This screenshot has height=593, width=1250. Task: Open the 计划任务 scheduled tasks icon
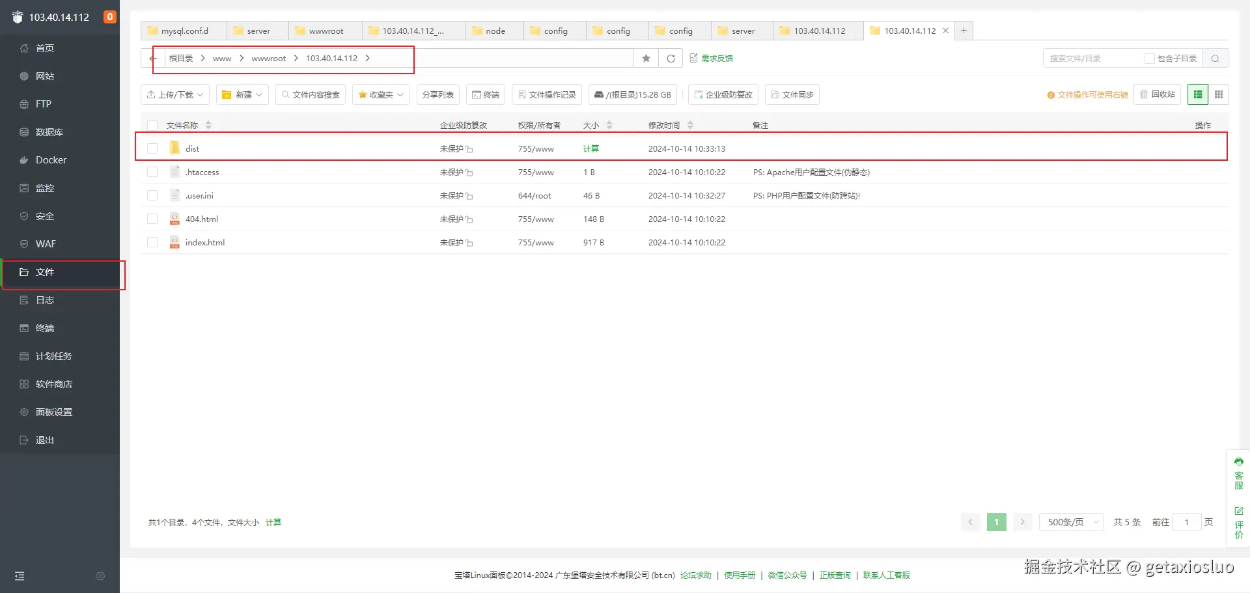coord(24,356)
